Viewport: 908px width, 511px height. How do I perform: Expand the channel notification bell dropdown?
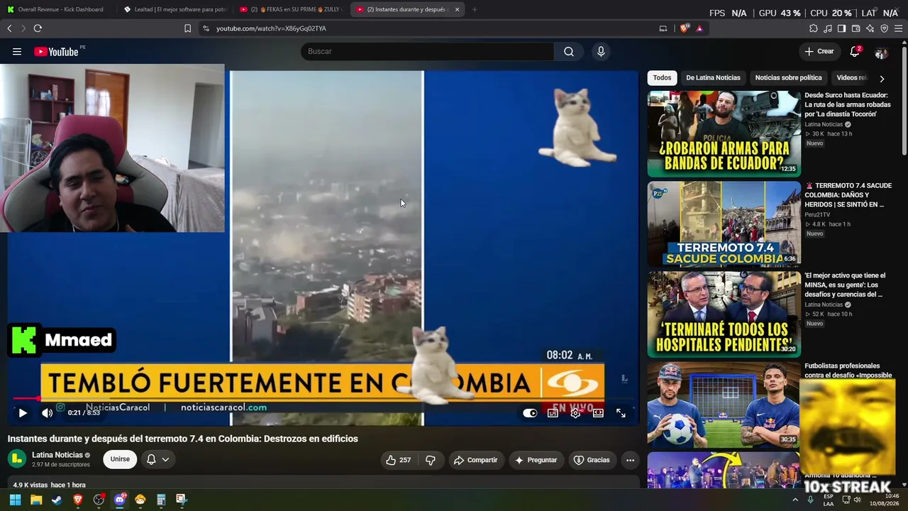pos(157,459)
